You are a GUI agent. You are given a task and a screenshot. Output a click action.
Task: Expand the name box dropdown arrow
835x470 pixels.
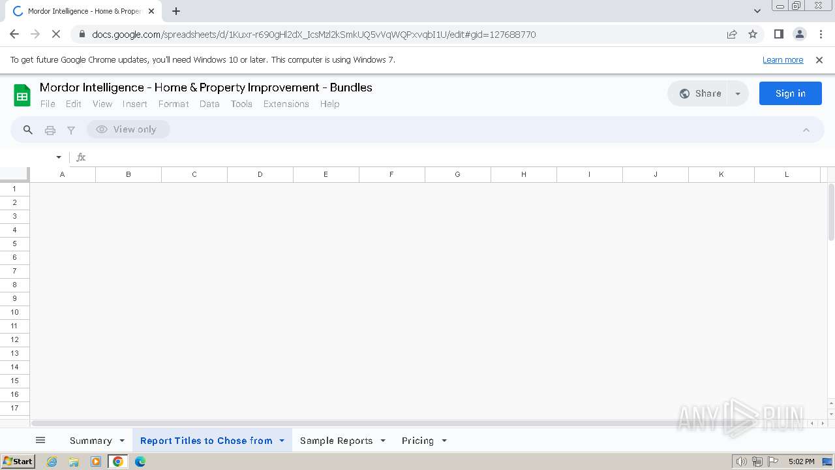[59, 157]
